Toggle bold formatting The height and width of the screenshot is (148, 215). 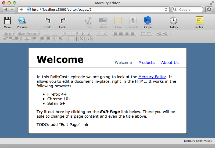(x=65, y=34)
